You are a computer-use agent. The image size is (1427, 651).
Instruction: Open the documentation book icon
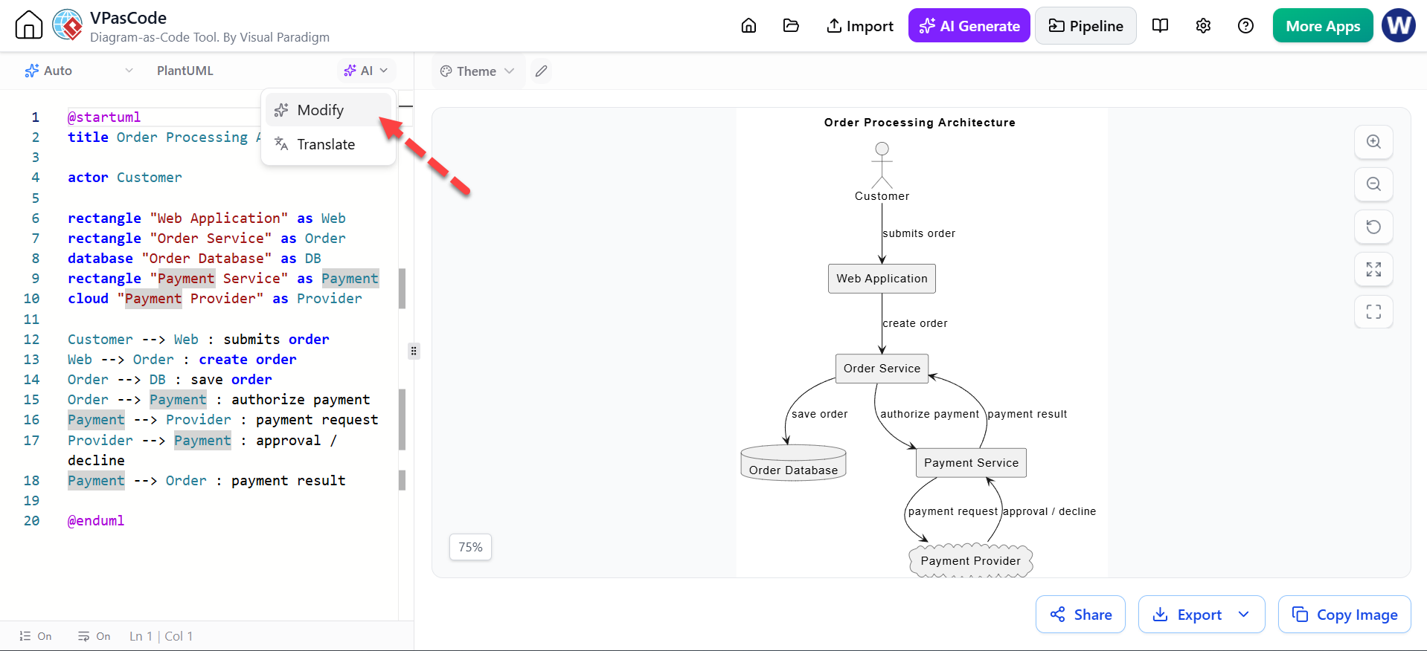pos(1160,26)
